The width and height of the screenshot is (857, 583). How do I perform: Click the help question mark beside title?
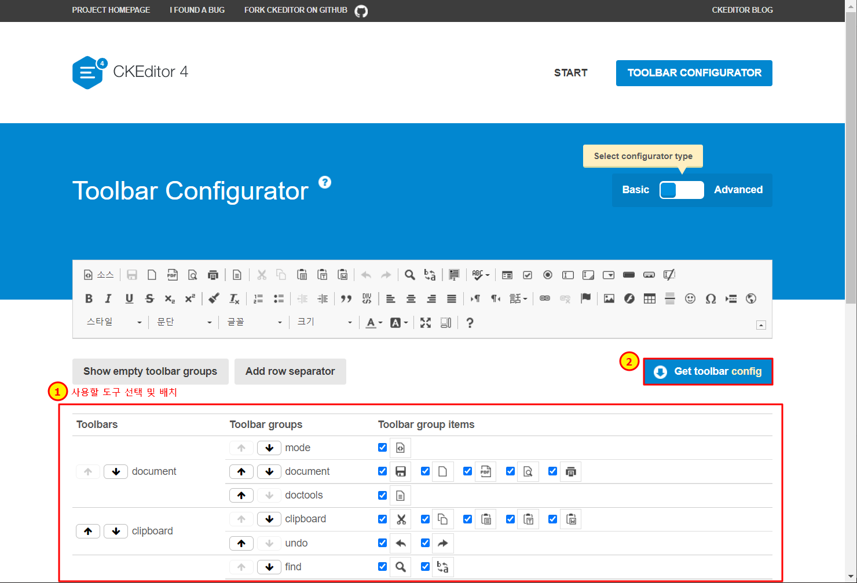tap(325, 182)
